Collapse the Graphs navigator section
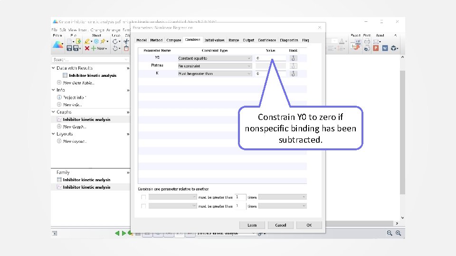Viewport: 456px width, 256px height. pyautogui.click(x=53, y=112)
